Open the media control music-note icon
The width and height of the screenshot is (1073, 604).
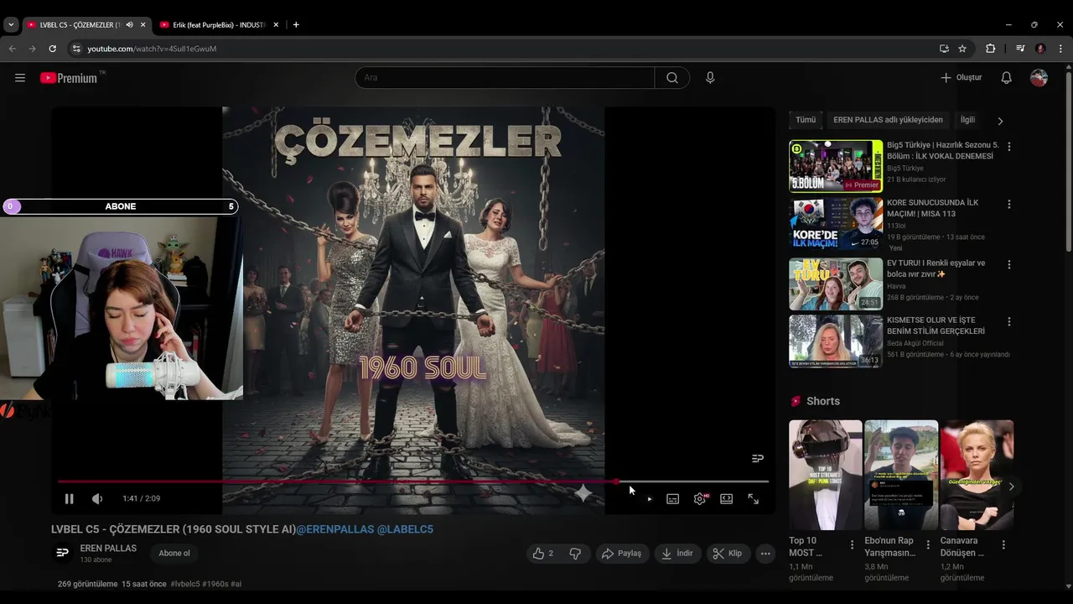coord(1020,49)
